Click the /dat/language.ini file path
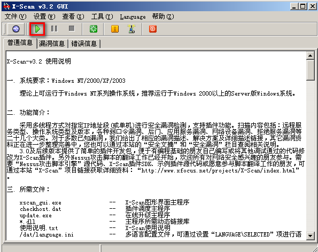 pos(46,234)
